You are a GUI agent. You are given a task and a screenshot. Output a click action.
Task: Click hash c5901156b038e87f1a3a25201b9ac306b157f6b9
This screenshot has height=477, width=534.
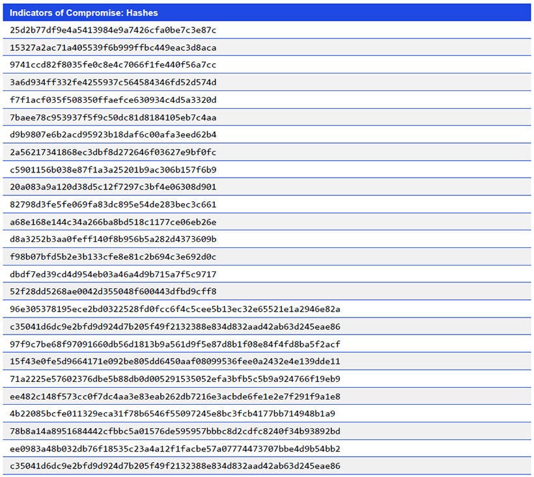113,169
